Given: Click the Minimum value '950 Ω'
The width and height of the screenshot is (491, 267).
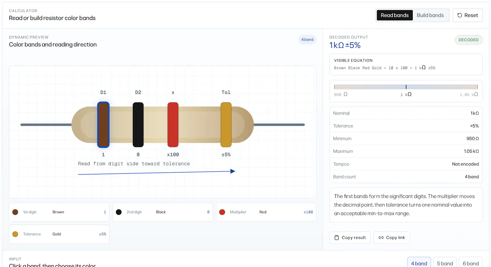Looking at the screenshot, I should [473, 139].
